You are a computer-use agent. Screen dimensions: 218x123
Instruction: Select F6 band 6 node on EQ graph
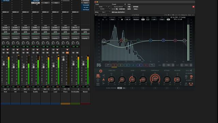(175, 40)
